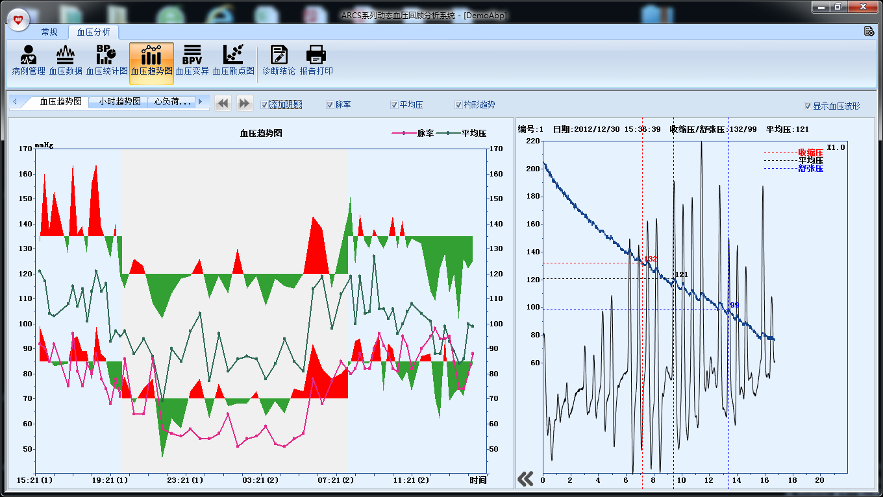Click the application logo button at top-left
The height and width of the screenshot is (497, 883).
(x=18, y=21)
